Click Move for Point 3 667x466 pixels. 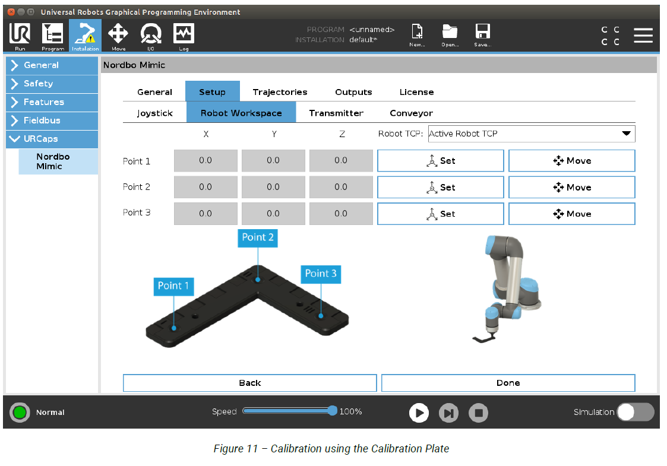572,214
